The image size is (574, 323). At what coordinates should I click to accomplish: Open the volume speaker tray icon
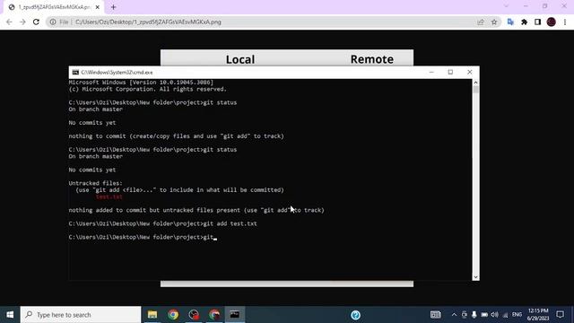[x=494, y=315]
